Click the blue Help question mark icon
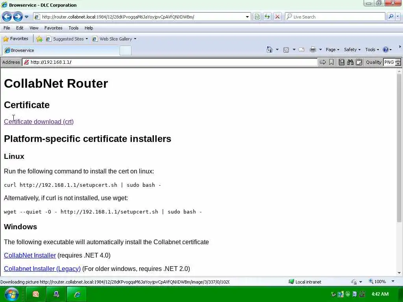This screenshot has width=403, height=302. (386, 50)
